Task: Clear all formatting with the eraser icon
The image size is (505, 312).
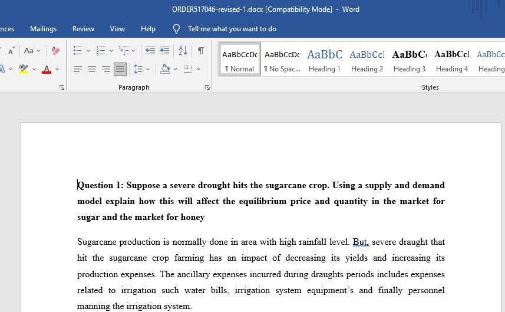Action: click(55, 51)
